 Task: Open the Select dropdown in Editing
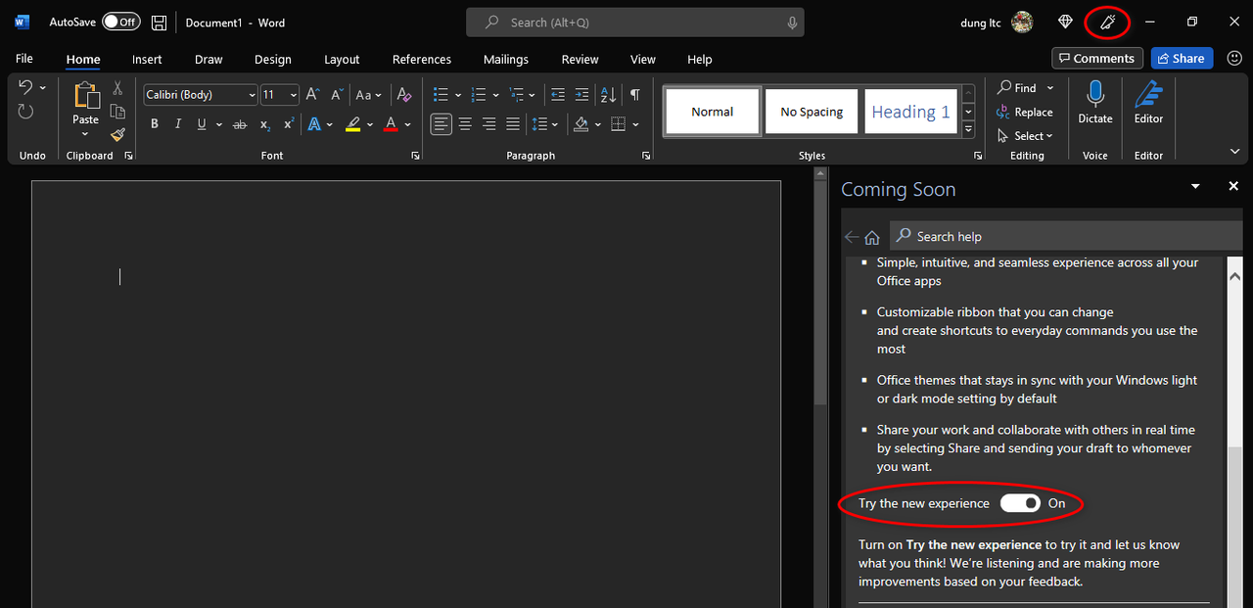pos(1025,136)
